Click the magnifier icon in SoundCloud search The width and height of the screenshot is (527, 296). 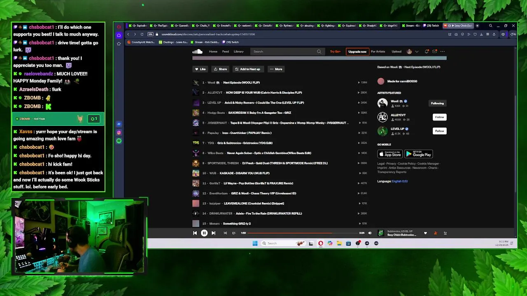pyautogui.click(x=319, y=51)
